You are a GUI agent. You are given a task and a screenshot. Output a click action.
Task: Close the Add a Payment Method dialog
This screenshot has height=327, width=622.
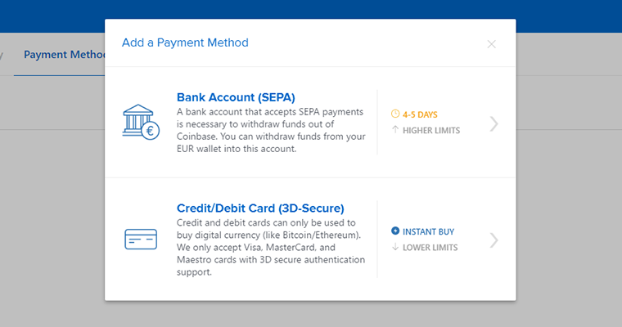tap(491, 44)
